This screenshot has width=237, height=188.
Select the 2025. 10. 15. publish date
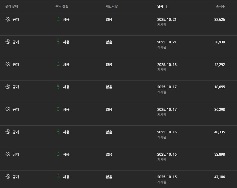point(167,177)
